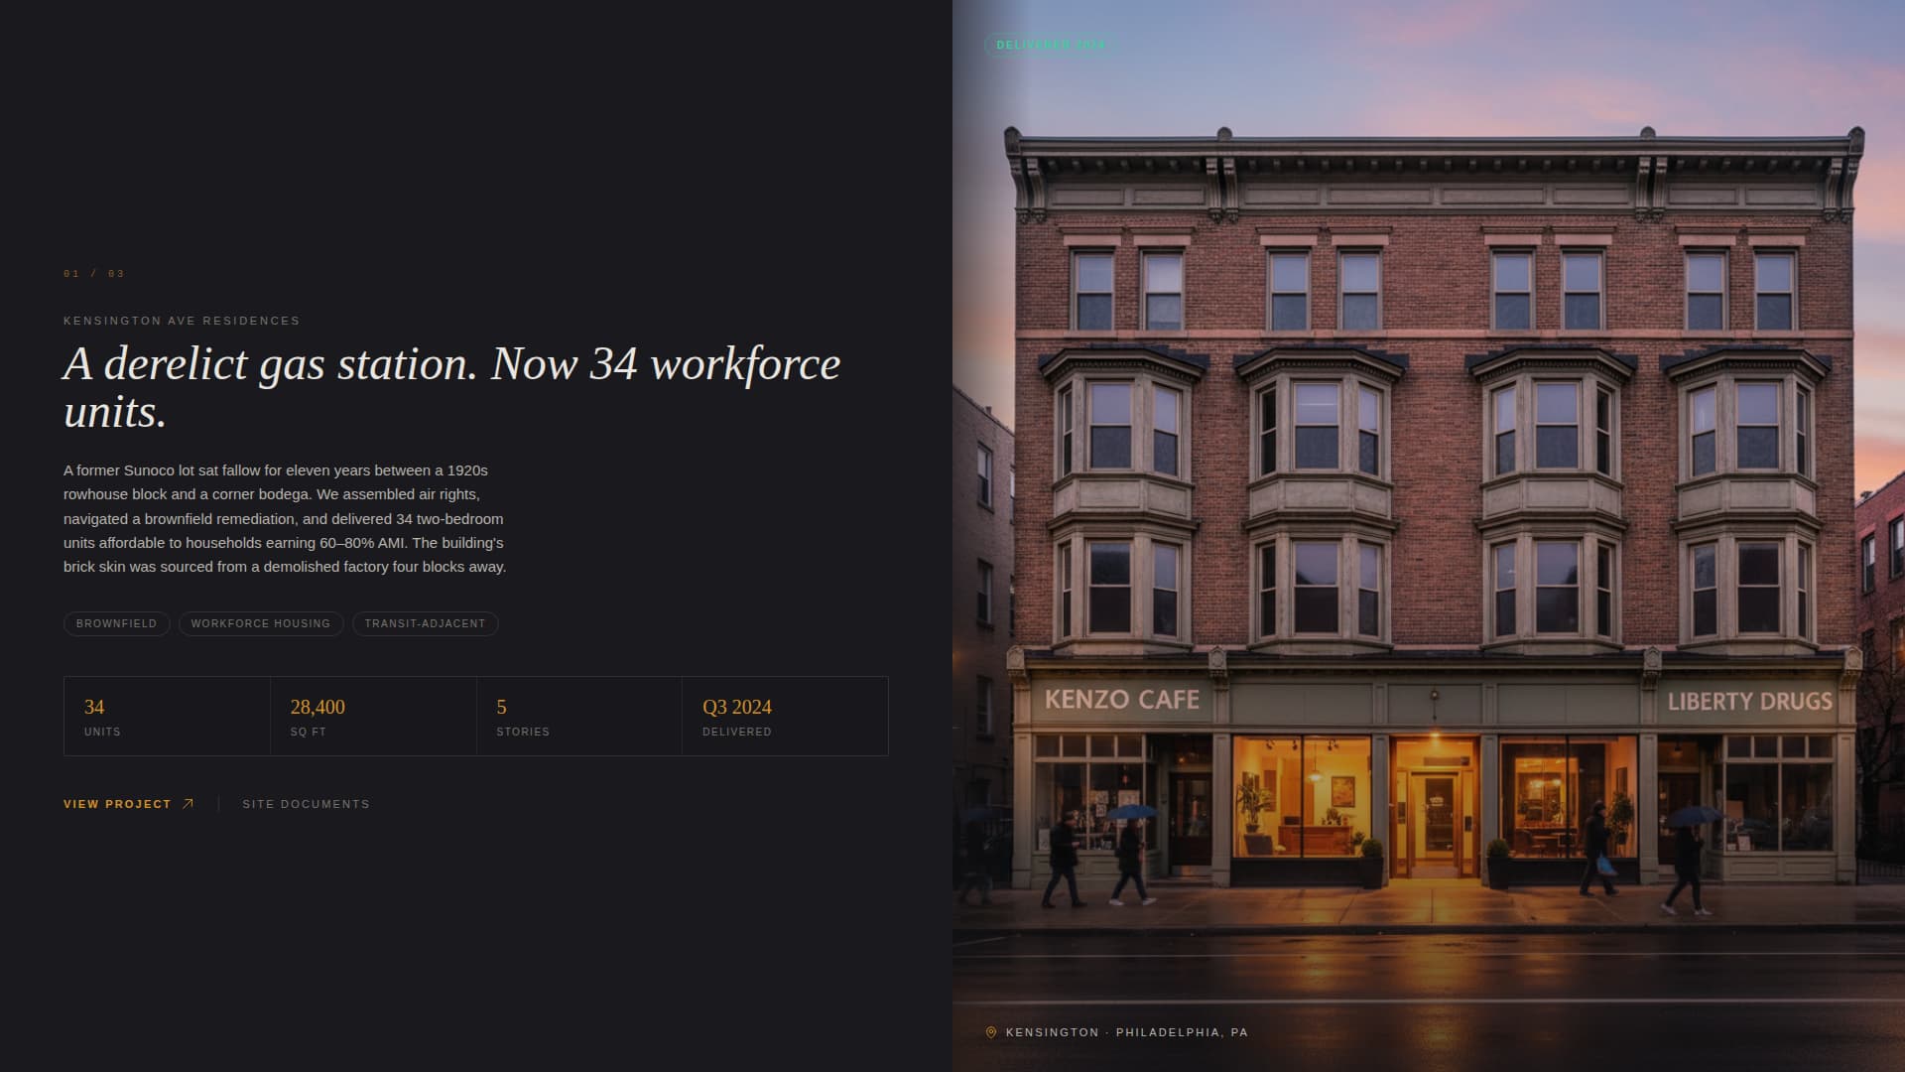Click the project description paragraph
The image size is (1905, 1072).
tap(284, 519)
